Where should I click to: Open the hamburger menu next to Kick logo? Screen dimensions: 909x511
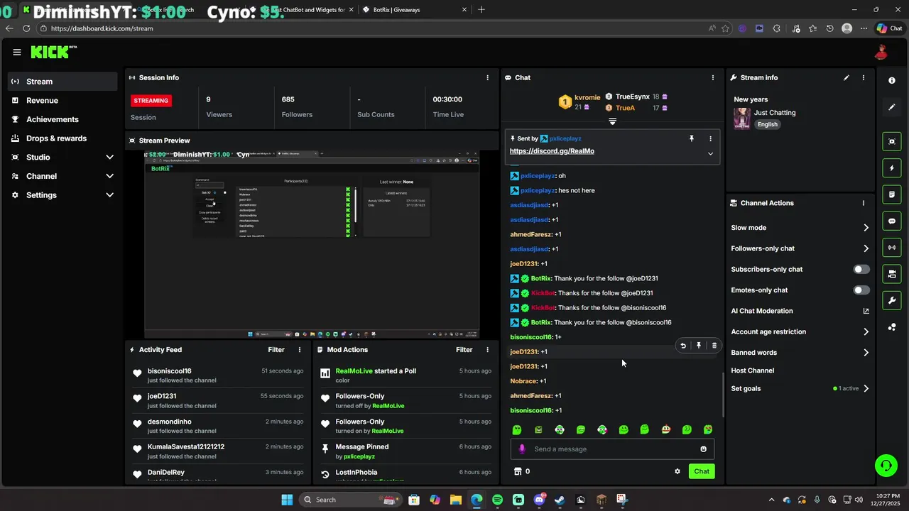coord(16,52)
